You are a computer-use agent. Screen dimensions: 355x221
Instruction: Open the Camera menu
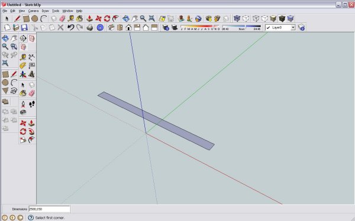pyautogui.click(x=33, y=11)
